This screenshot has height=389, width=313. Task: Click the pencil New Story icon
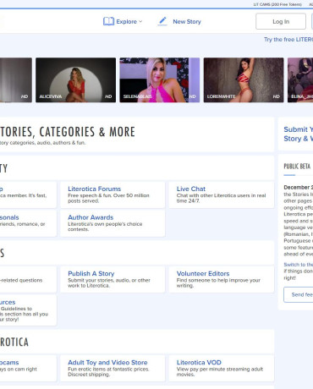pyautogui.click(x=162, y=21)
